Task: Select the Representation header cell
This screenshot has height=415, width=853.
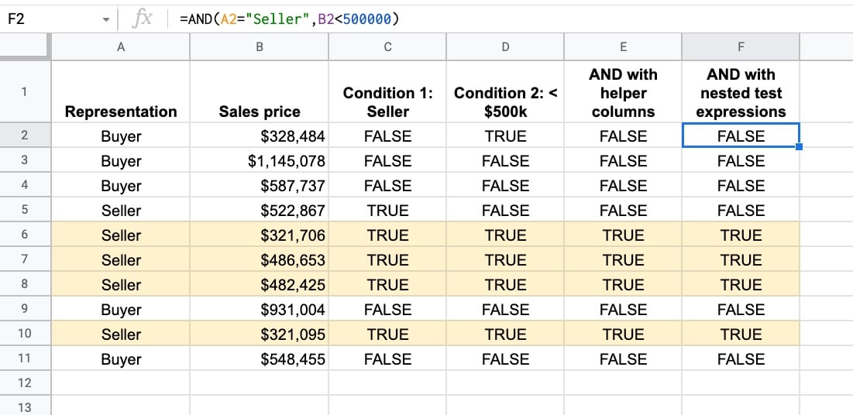Action: pos(121,91)
